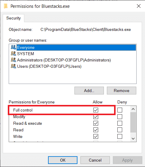Click the Administrators group icon

13,60
